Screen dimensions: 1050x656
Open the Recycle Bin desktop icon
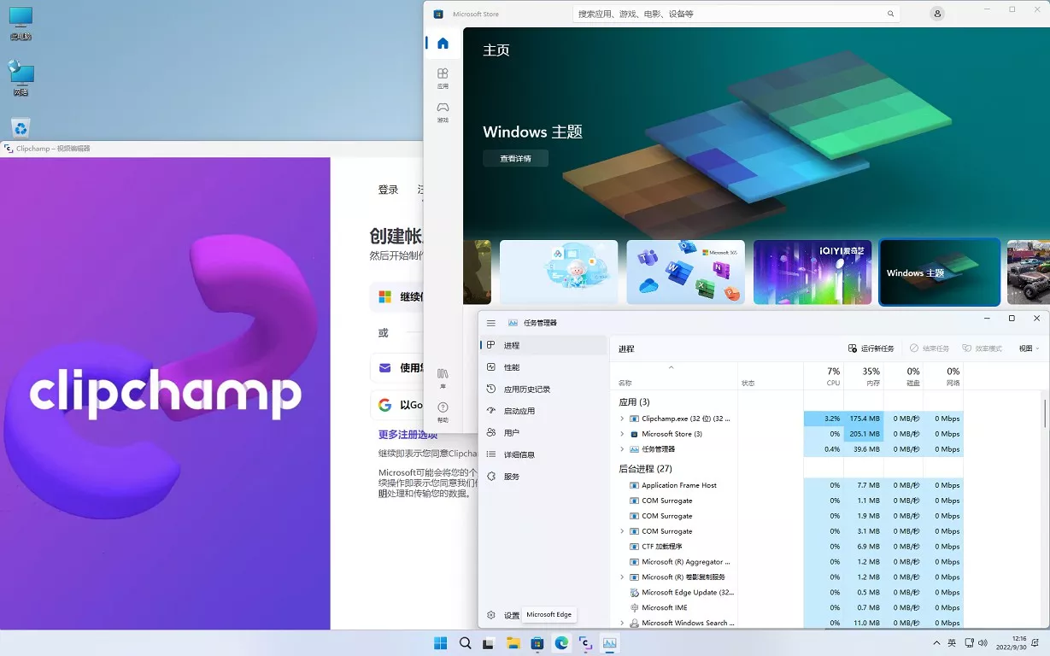click(x=21, y=128)
